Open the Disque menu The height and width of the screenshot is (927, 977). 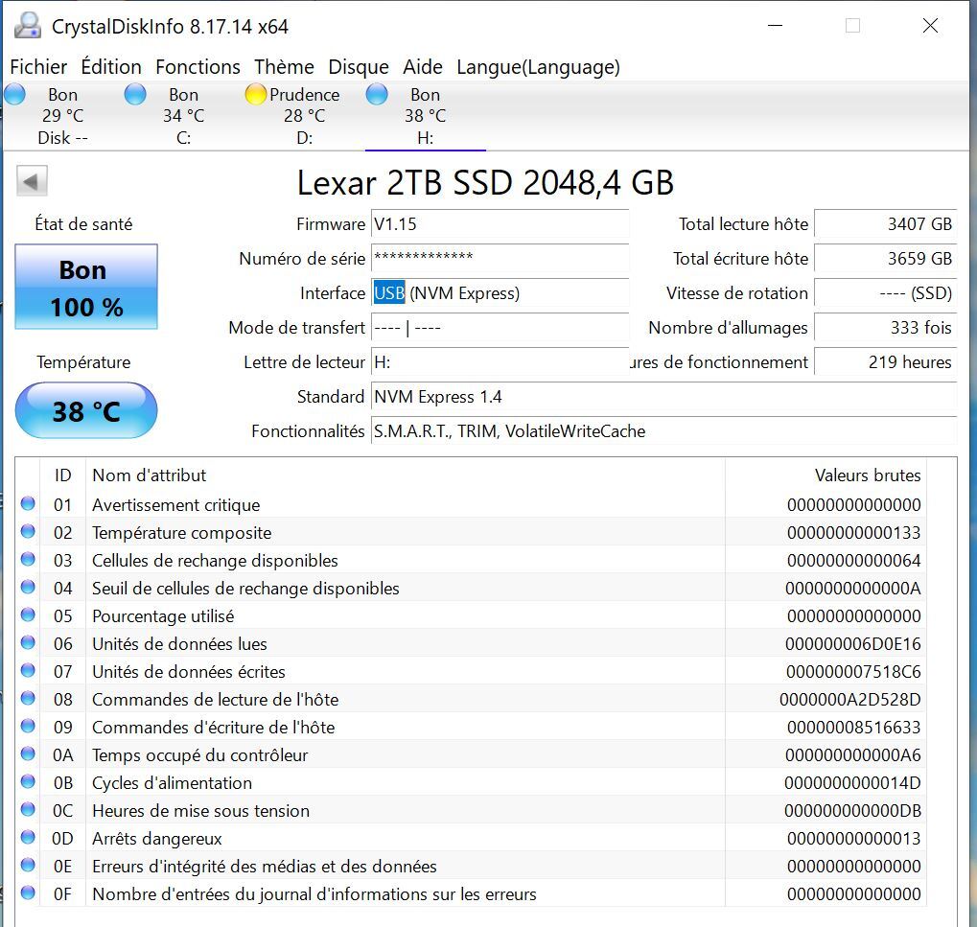pyautogui.click(x=359, y=67)
